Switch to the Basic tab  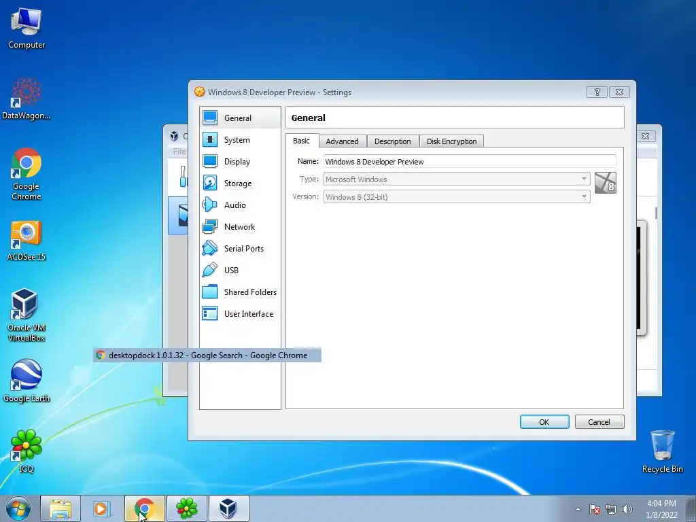[301, 141]
